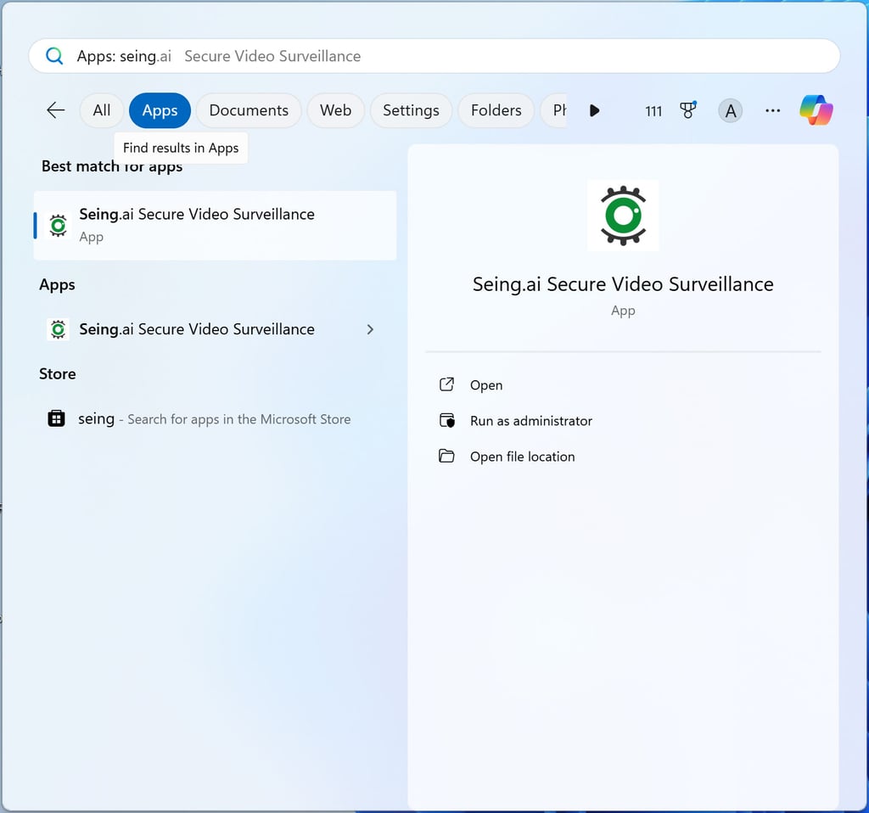Show more filters with play arrow
Viewport: 869px width, 813px height.
click(x=594, y=110)
